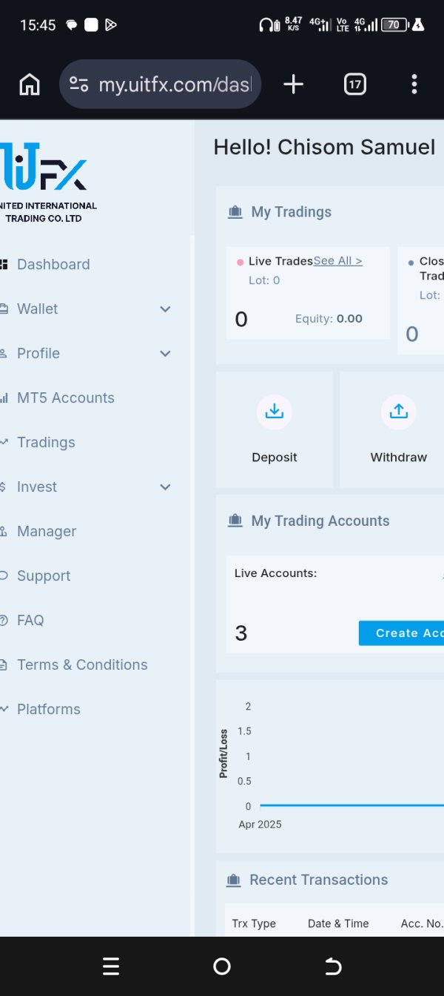
Task: Expand the Invest submenu chevron
Action: coord(165,487)
